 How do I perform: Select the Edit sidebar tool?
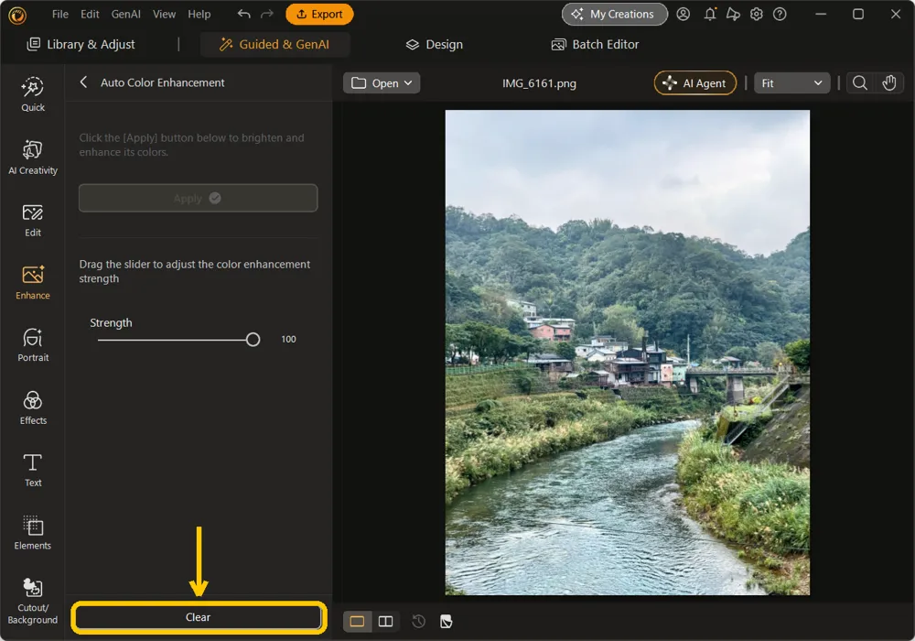[x=33, y=220]
